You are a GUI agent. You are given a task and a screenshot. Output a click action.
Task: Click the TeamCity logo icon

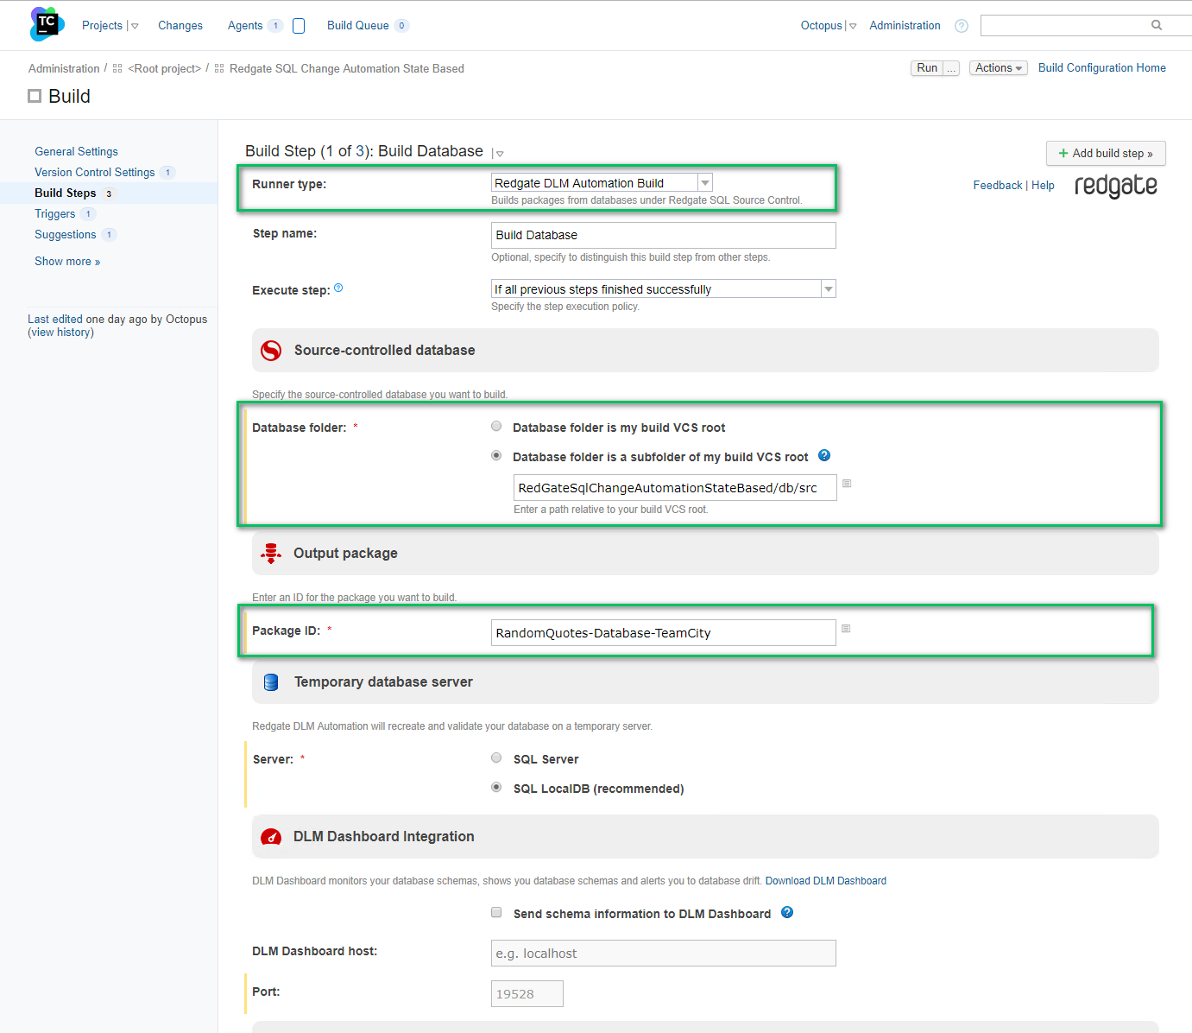click(x=47, y=24)
